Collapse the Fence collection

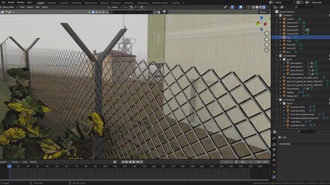pyautogui.click(x=280, y=103)
